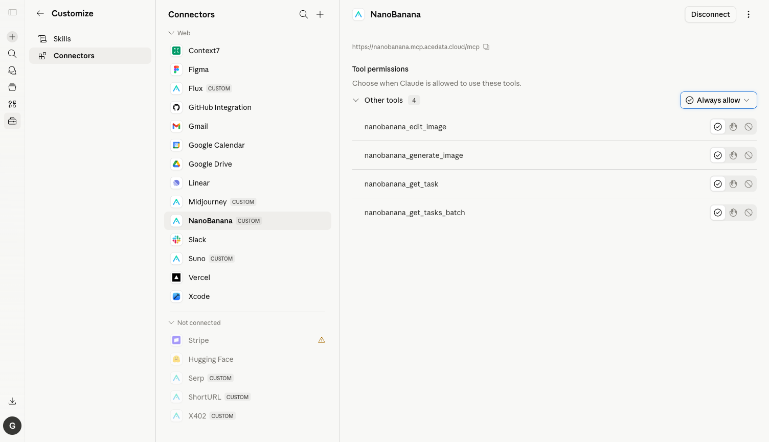Screen dimensions: 769x442
Task: Click the Slack logo icon
Action: click(x=176, y=240)
